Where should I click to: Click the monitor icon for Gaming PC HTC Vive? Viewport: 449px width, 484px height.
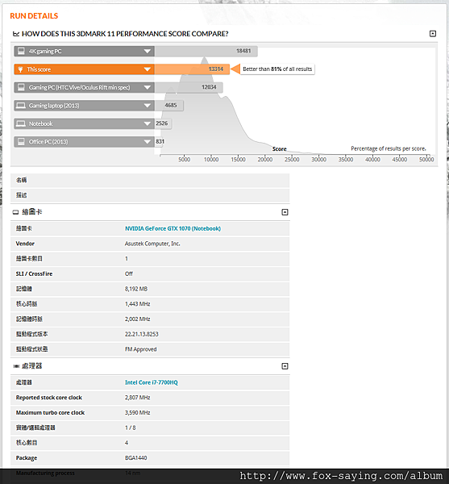[21, 87]
